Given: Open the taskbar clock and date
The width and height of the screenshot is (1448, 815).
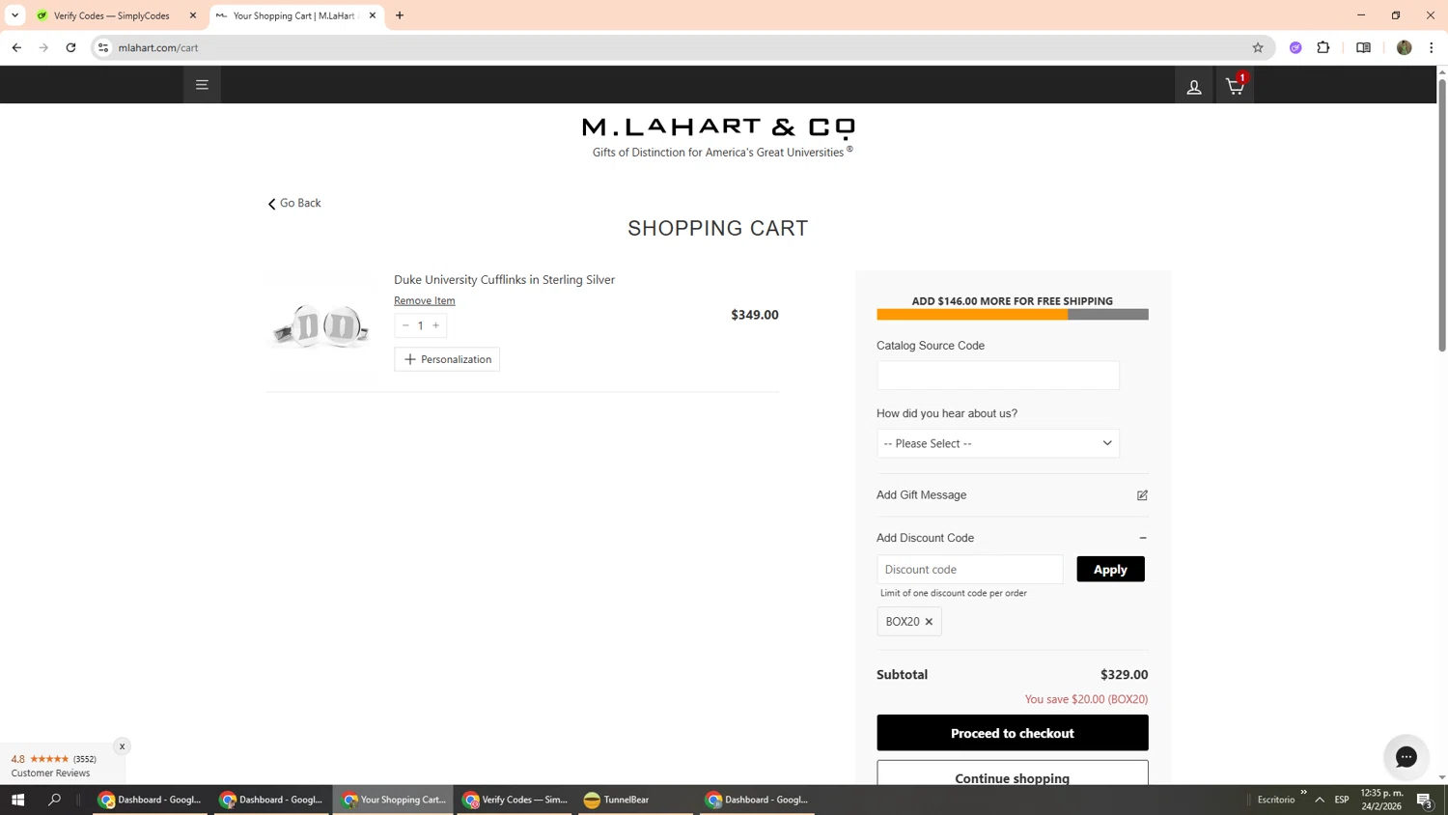Looking at the screenshot, I should click(1381, 800).
